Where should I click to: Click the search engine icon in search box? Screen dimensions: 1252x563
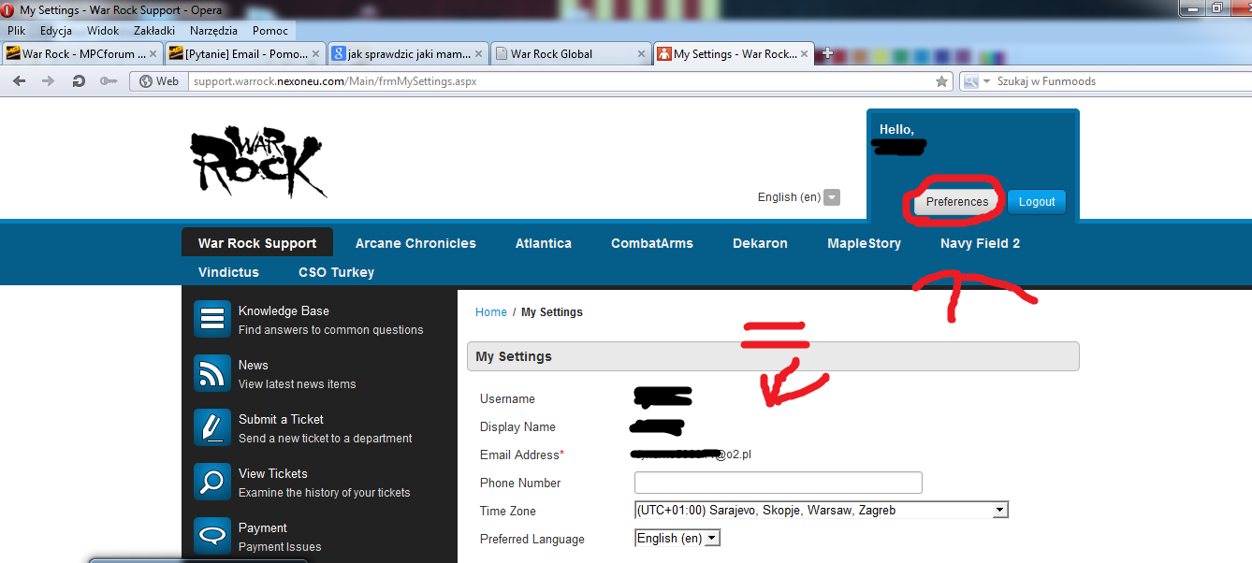tap(970, 81)
